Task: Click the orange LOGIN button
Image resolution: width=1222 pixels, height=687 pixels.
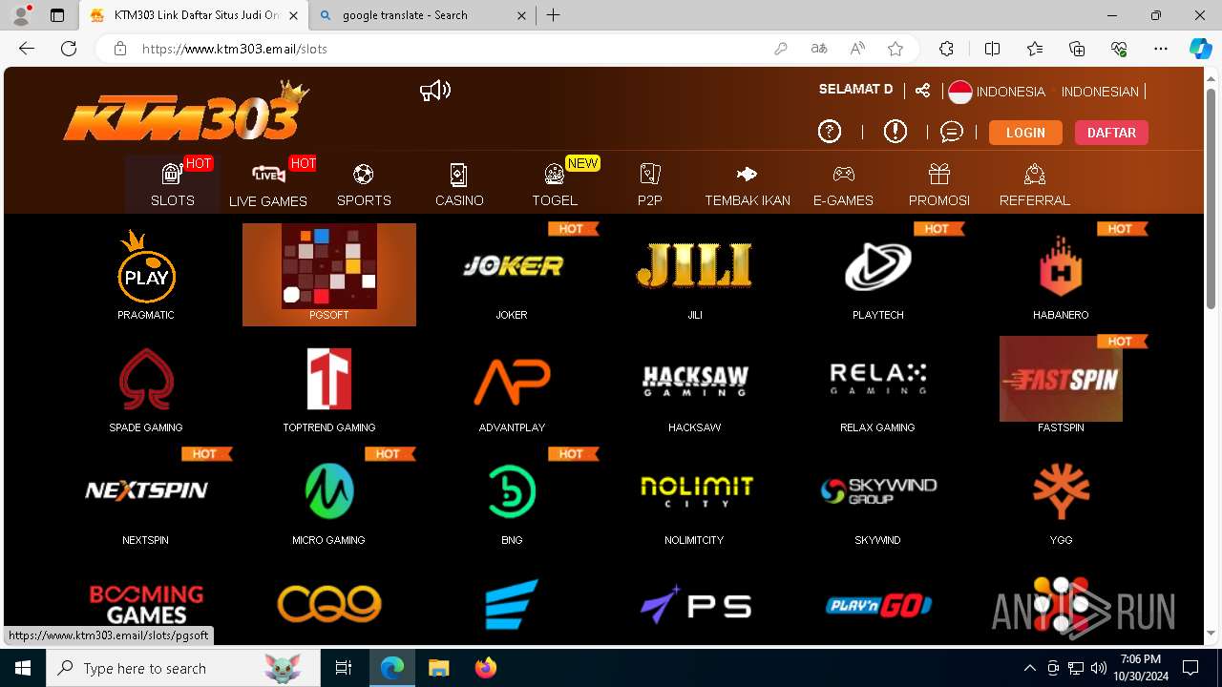Action: (1025, 133)
